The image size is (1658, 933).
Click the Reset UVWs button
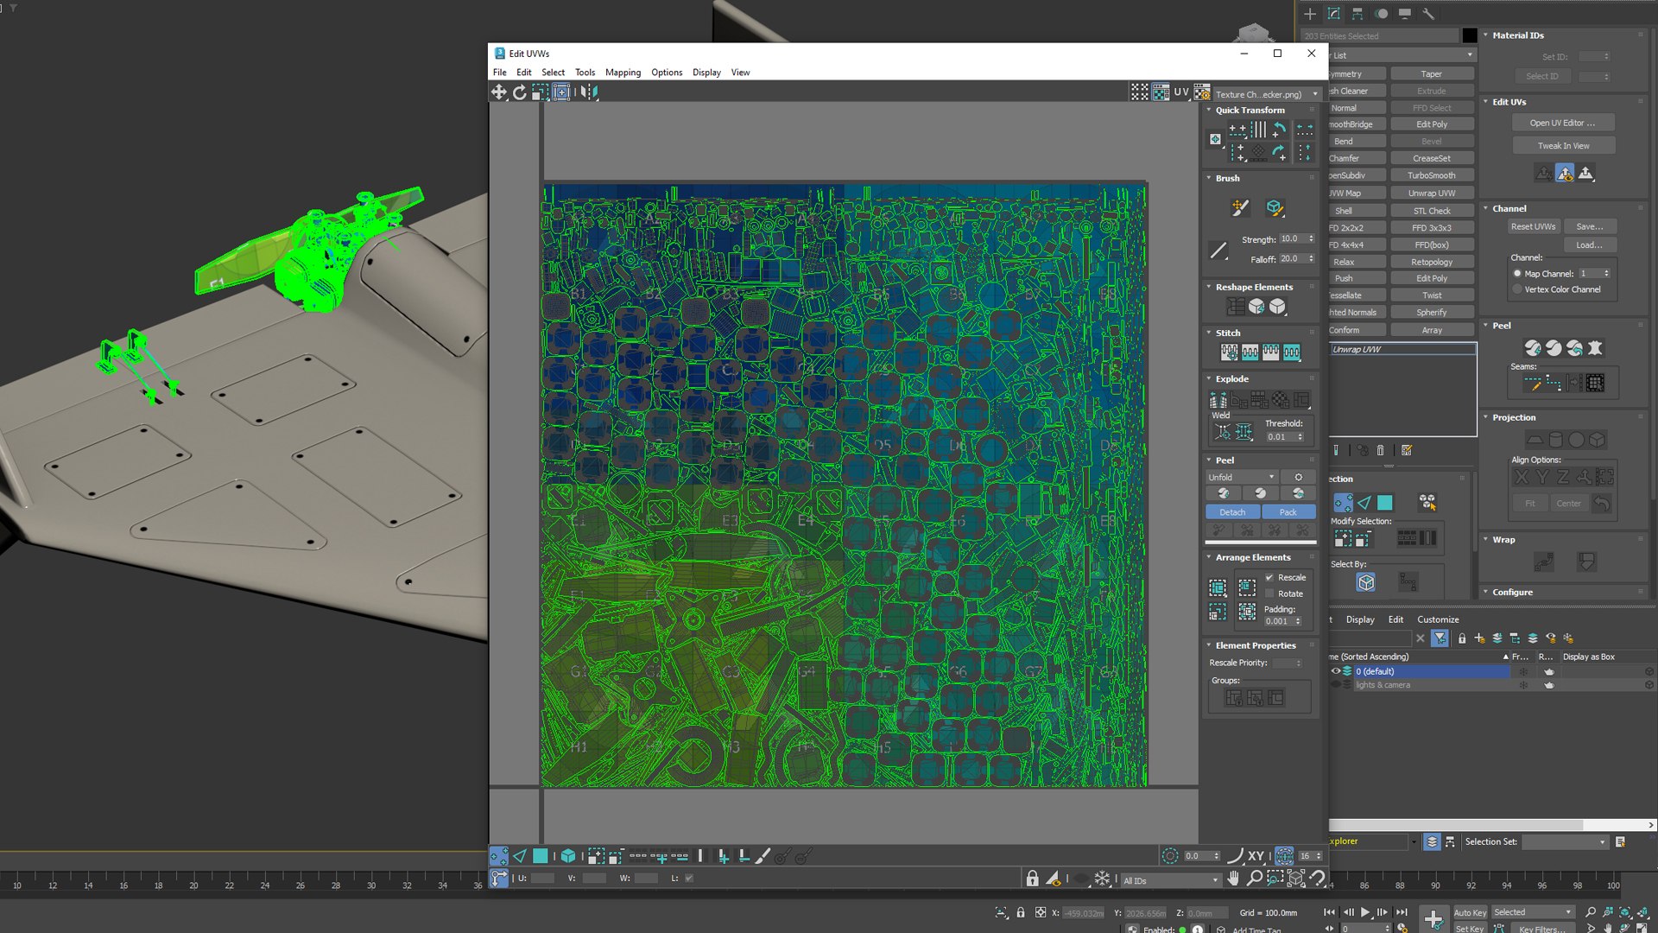1533,226
